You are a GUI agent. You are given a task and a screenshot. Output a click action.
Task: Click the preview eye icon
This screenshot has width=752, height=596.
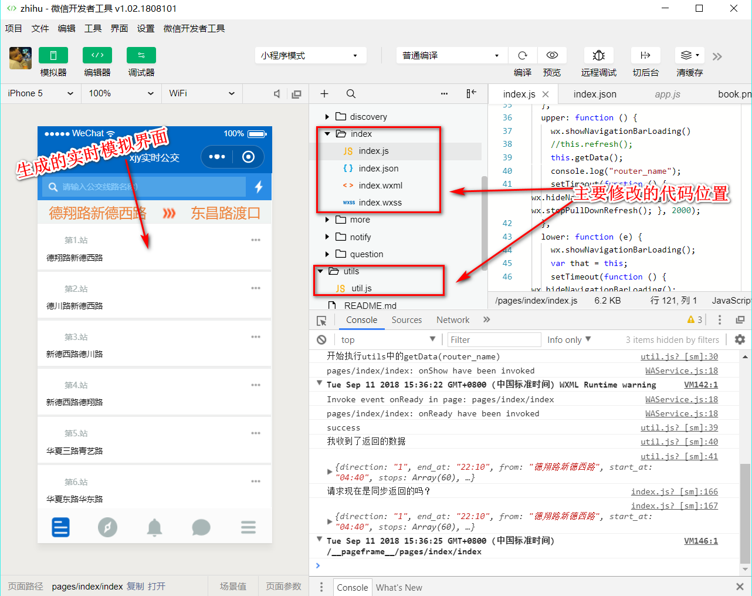click(x=552, y=55)
